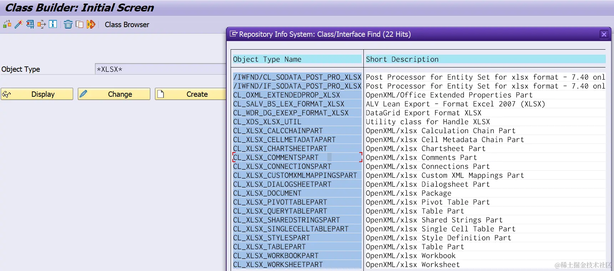Viewport: 614px width, 271px height.
Task: Click the Object Type Name column header
Action: 267,59
